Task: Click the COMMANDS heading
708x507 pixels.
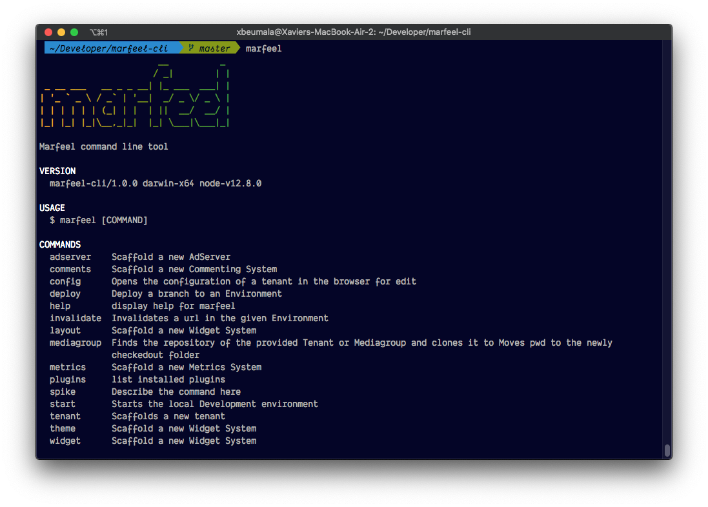Action: tap(60, 244)
